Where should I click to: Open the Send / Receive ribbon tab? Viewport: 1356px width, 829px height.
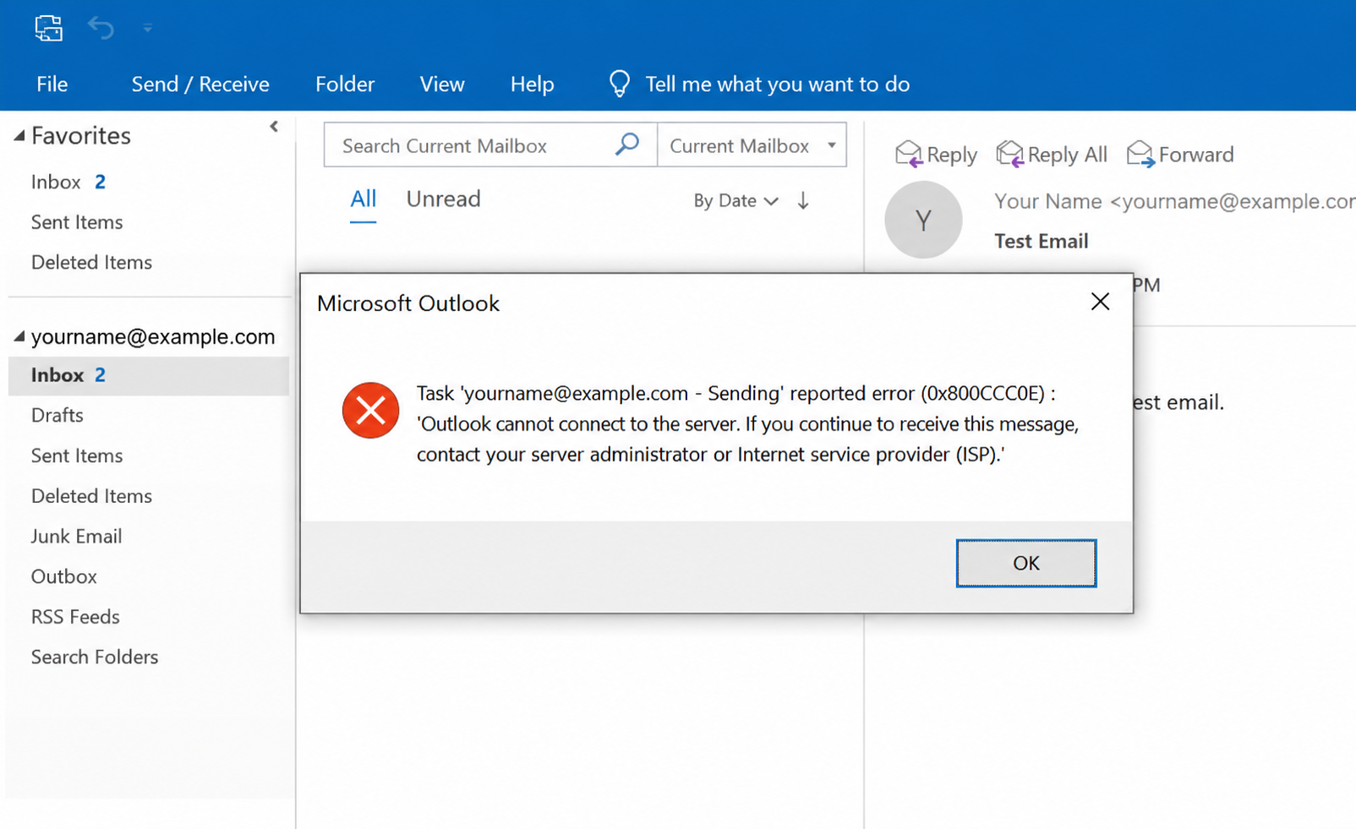coord(200,84)
